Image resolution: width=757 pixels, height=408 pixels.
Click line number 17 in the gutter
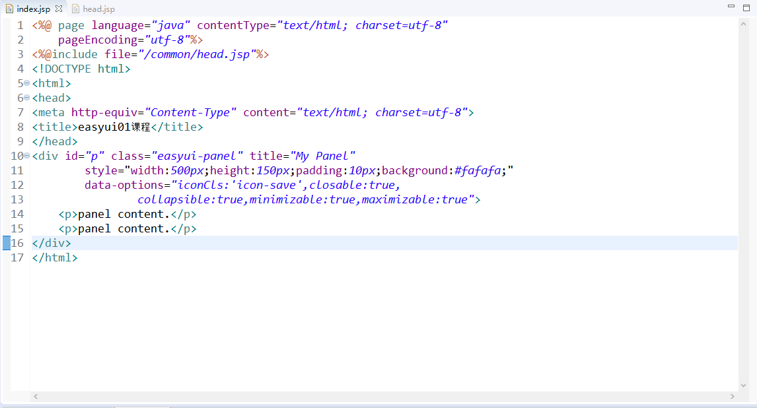coord(17,257)
